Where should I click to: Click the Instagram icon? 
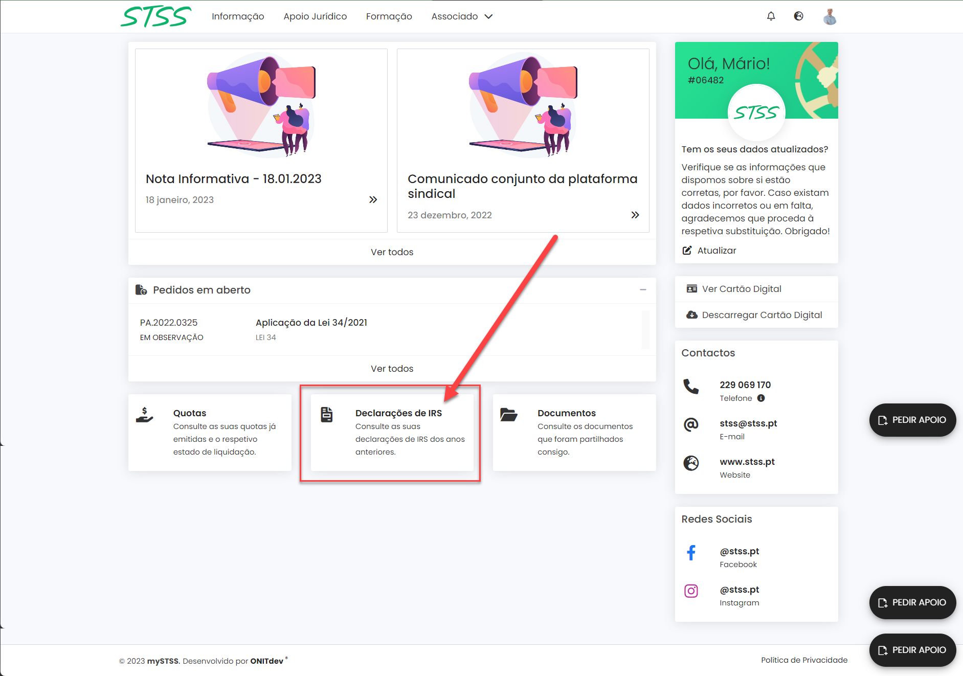(691, 591)
